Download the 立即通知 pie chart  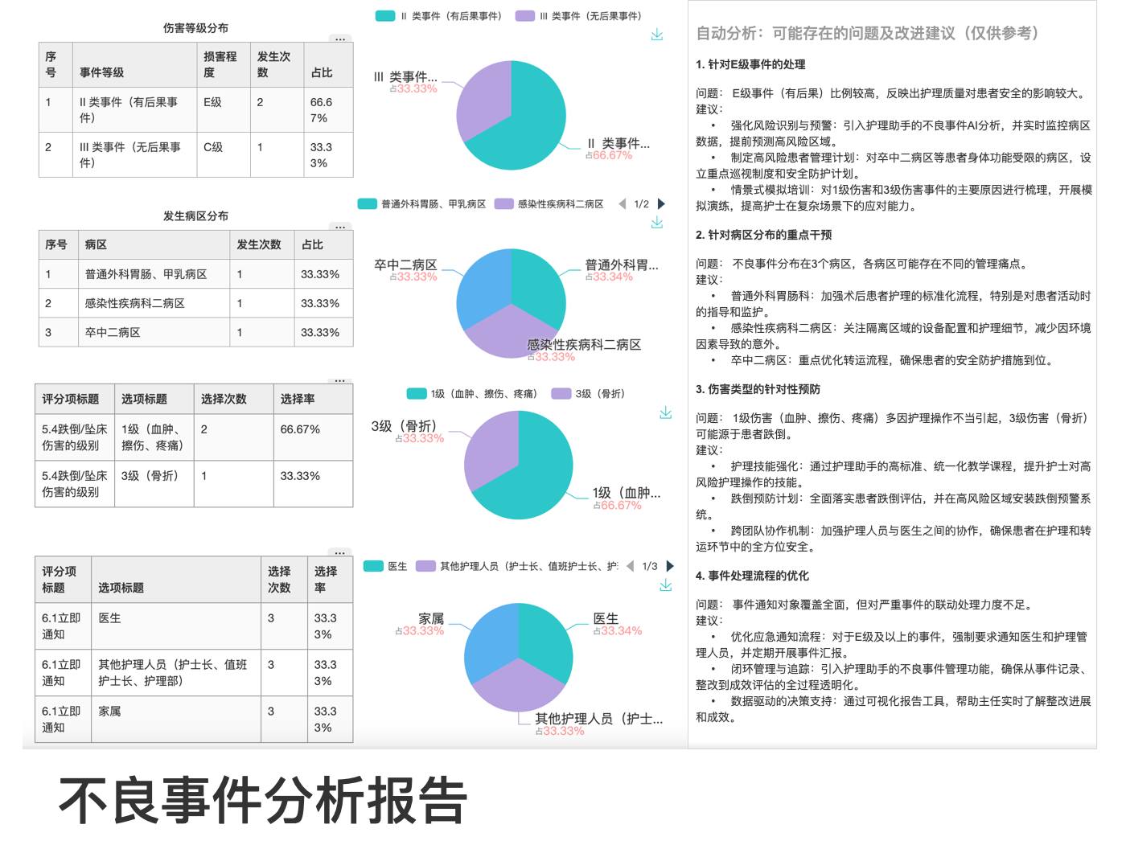click(x=665, y=585)
